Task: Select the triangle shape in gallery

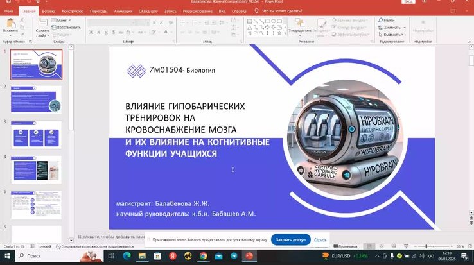Action: point(250,27)
